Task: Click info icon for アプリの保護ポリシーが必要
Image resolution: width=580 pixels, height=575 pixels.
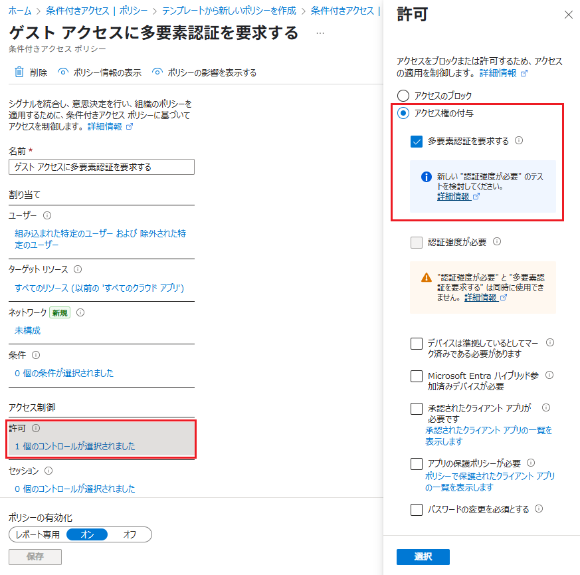Action: 531,463
